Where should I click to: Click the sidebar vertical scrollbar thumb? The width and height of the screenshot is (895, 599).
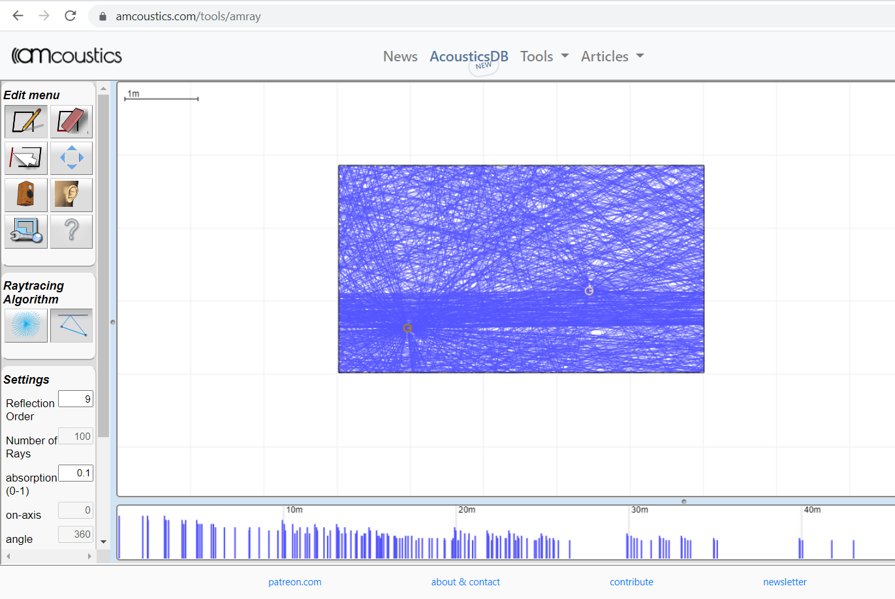coord(103,266)
